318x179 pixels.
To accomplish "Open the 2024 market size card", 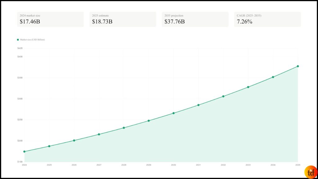I will (50, 19).
